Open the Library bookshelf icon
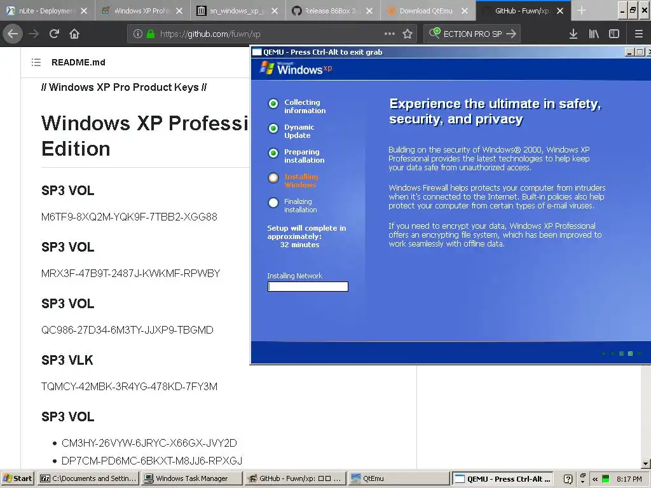The image size is (651, 488). 594,34
